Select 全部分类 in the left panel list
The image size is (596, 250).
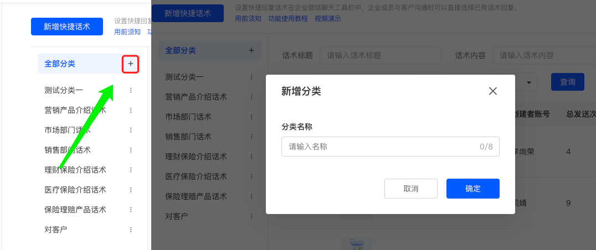(60, 64)
